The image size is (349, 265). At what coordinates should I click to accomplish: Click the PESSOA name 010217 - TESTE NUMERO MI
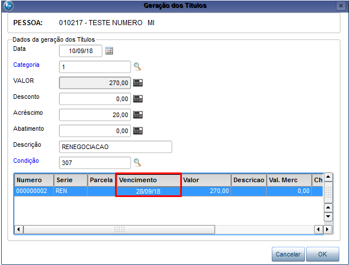(x=106, y=23)
